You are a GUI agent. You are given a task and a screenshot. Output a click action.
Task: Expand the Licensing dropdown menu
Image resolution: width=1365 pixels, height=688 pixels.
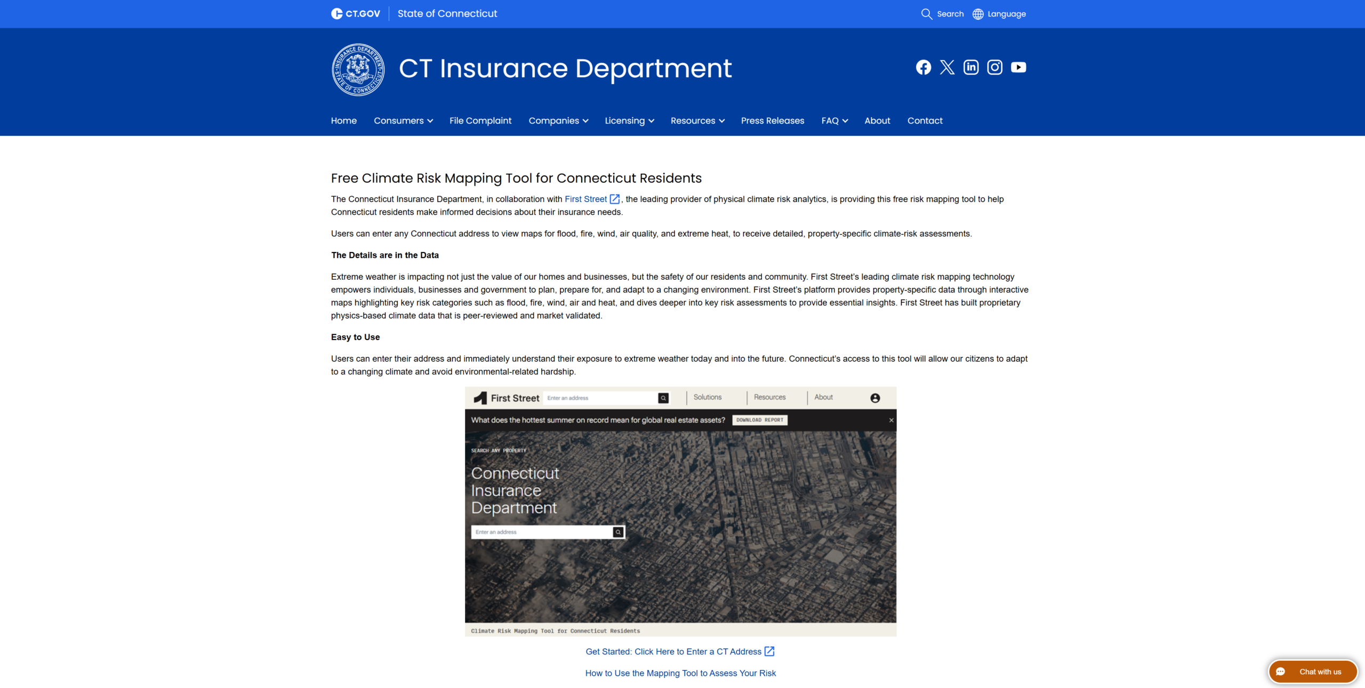pyautogui.click(x=629, y=120)
